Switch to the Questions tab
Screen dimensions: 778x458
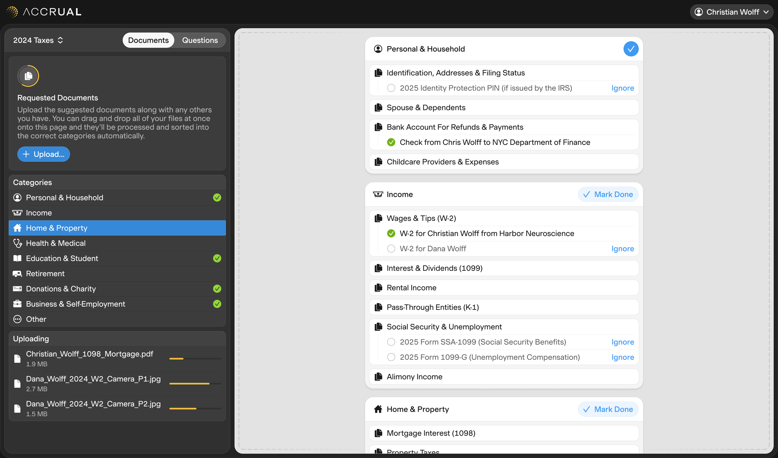click(x=200, y=40)
